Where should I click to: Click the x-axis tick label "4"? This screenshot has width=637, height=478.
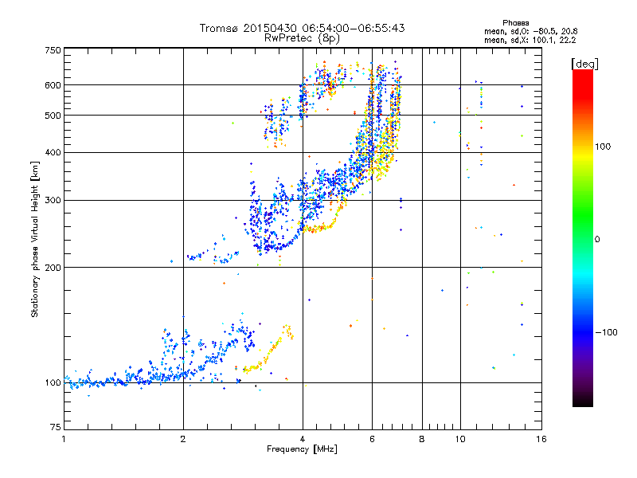pyautogui.click(x=303, y=439)
